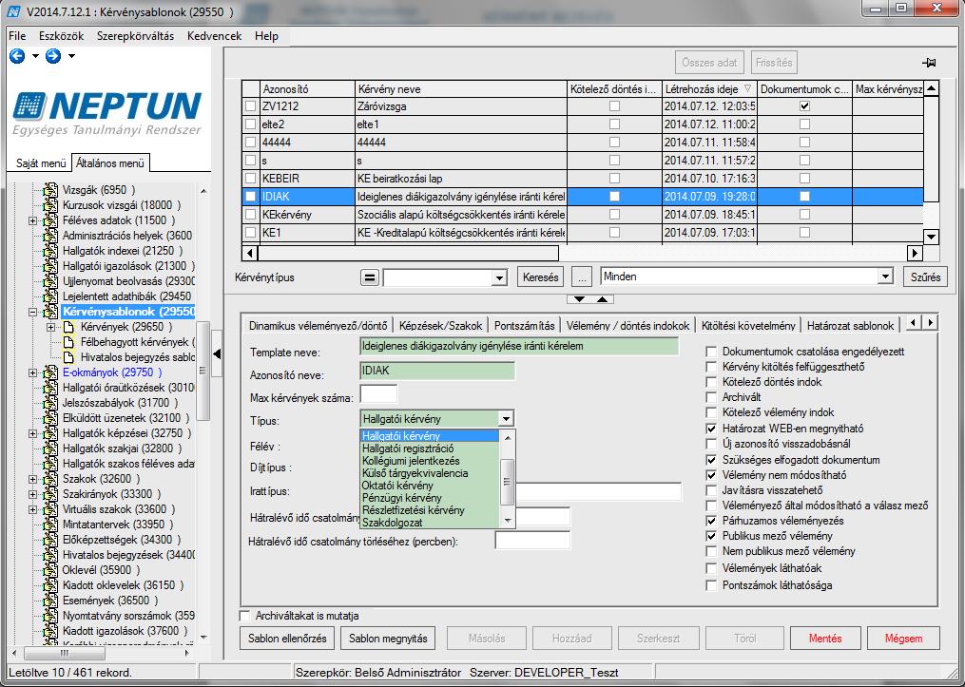Switch to the Pontszámítás tab

click(x=526, y=325)
